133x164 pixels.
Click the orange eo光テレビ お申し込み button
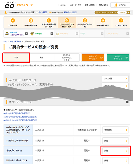click(x=93, y=58)
